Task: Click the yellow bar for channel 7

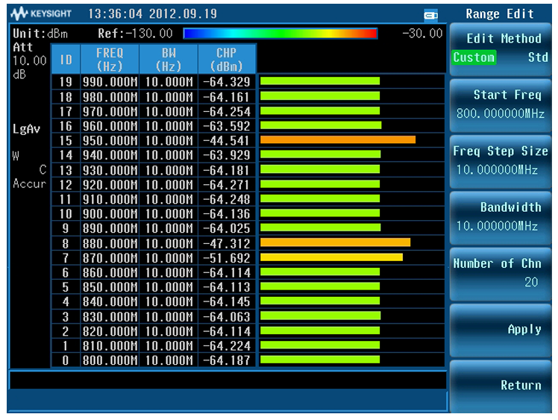Action: click(x=331, y=257)
